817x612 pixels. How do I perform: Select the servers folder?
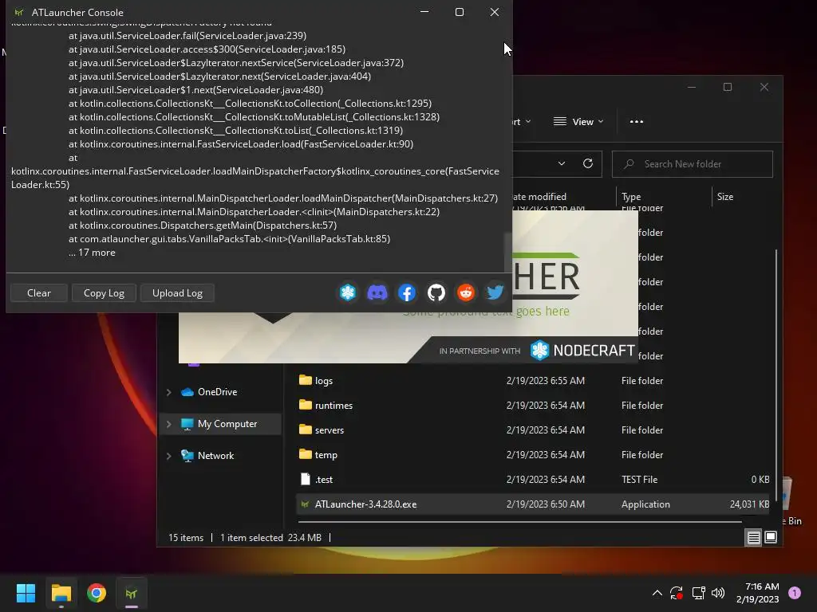(532, 430)
